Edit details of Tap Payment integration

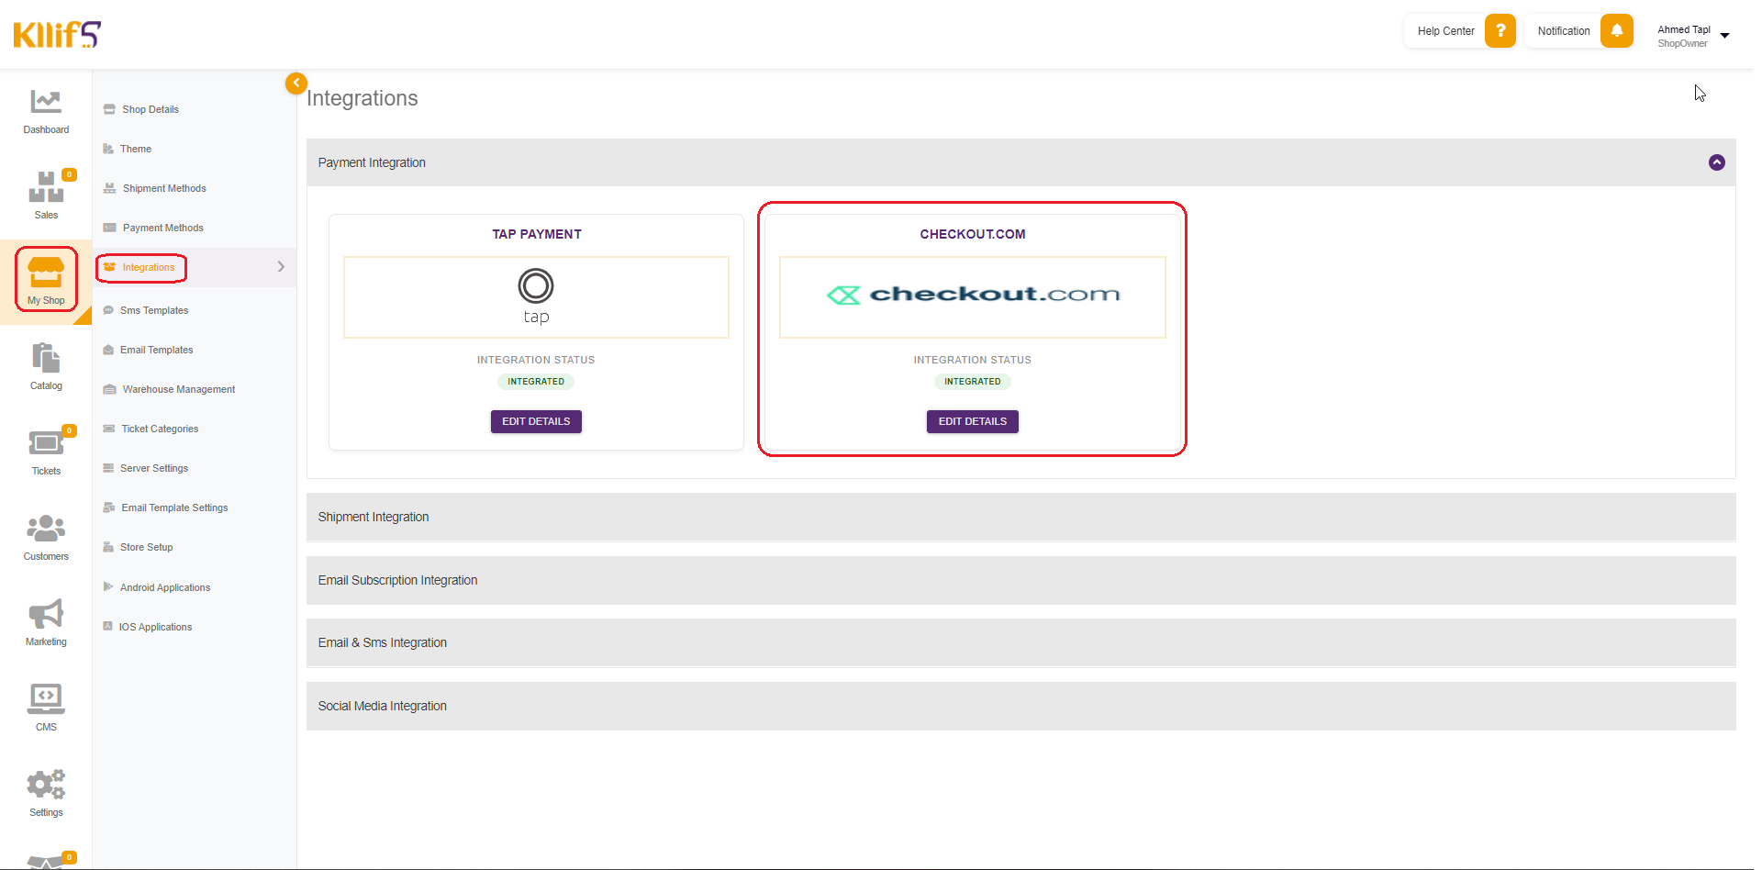[x=536, y=421]
